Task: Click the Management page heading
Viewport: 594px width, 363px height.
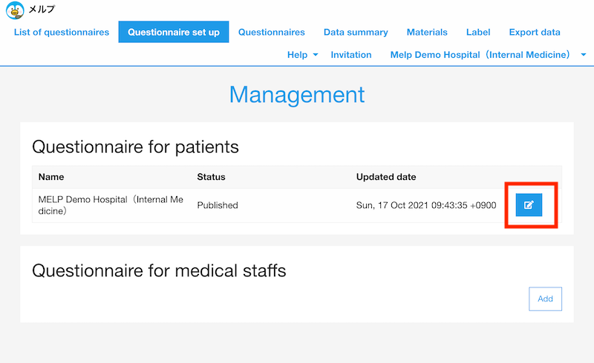Action: point(297,95)
